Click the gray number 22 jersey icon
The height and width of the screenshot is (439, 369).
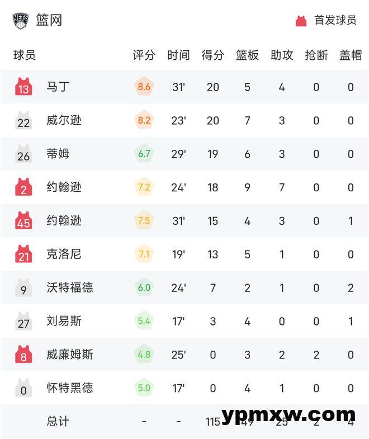click(23, 121)
